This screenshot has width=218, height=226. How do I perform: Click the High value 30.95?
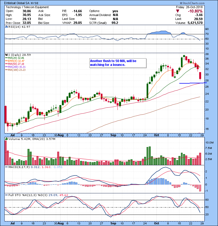tap(27, 15)
